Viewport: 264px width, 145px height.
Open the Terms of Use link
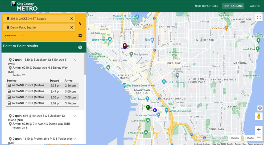coord(240,144)
